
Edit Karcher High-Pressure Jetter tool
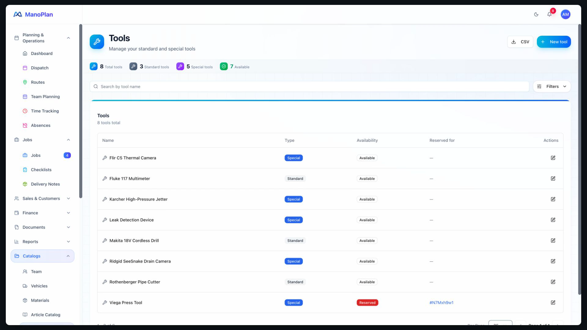coord(553,199)
